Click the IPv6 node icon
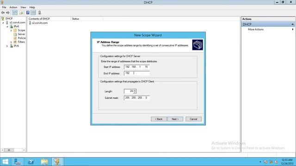The width and height of the screenshot is (296, 166). tap(11, 46)
